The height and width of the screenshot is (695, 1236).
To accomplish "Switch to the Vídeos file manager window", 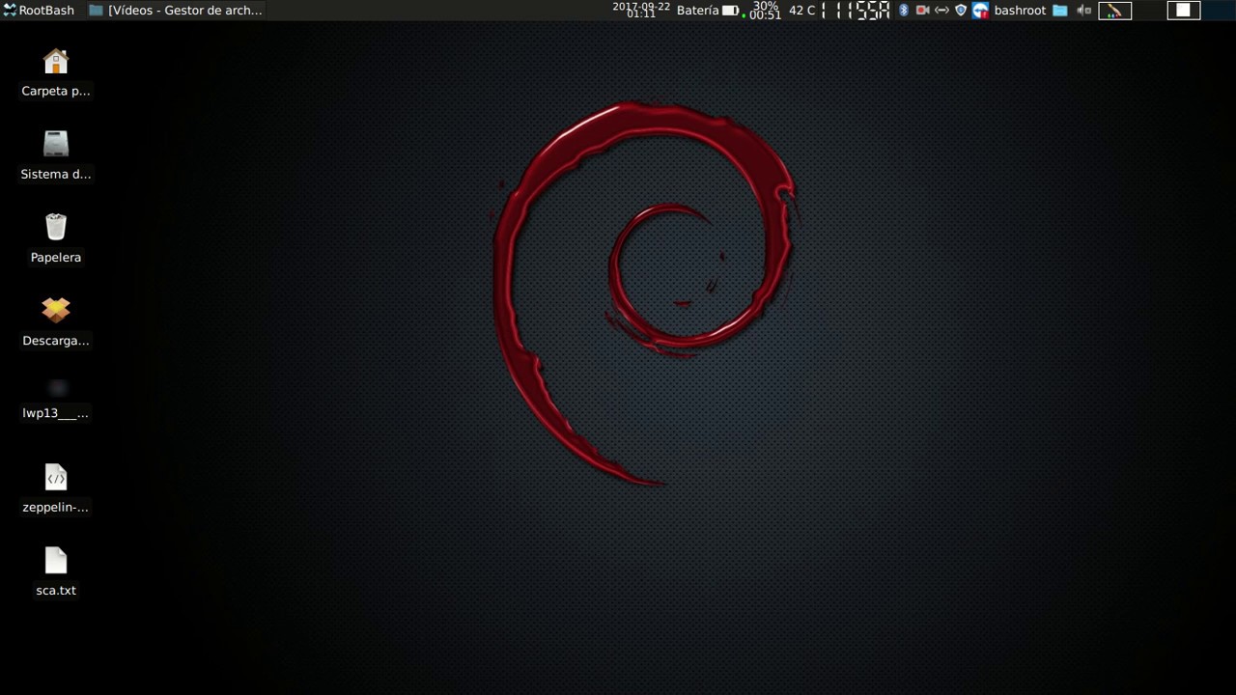I will 176,11.
